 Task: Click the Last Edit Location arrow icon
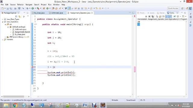pyautogui.click(x=97, y=8)
